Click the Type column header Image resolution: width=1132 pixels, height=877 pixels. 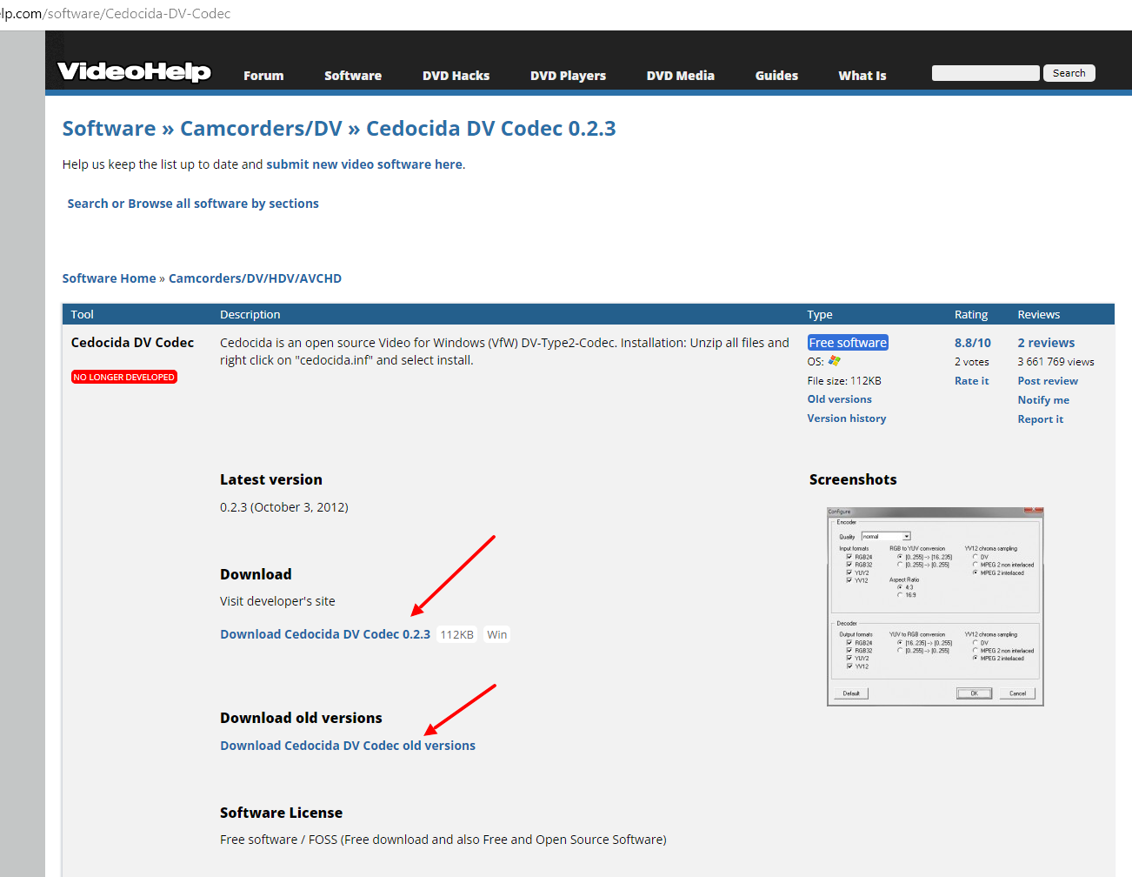click(x=820, y=314)
